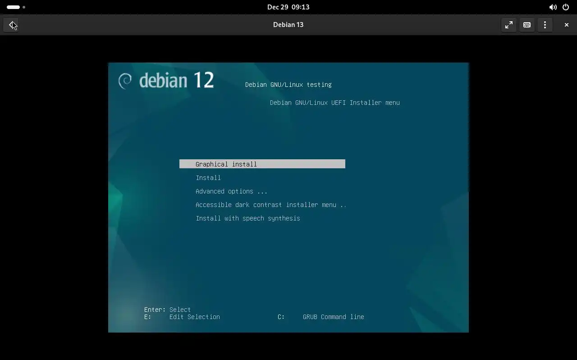577x360 pixels.
Task: Click the Edit Selection hint
Action: [x=195, y=317]
